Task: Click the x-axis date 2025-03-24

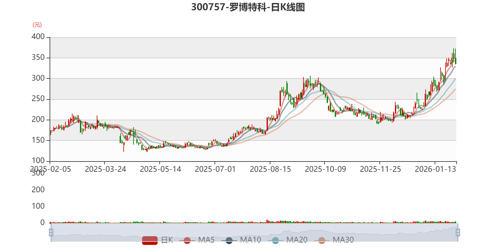Action: click(105, 169)
